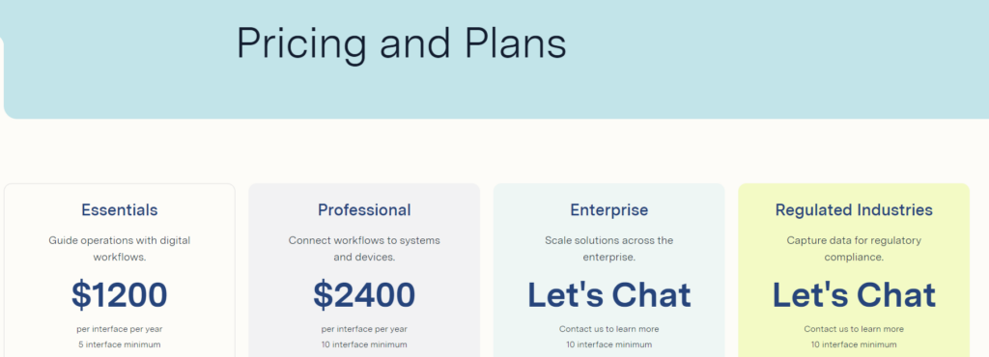The width and height of the screenshot is (989, 357).
Task: Click the 5 interface minimum text
Action: (x=120, y=344)
